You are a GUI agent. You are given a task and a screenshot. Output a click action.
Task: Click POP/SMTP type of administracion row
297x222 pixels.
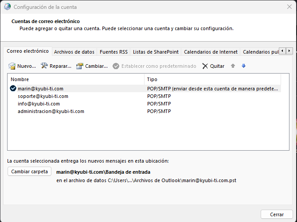(159, 111)
